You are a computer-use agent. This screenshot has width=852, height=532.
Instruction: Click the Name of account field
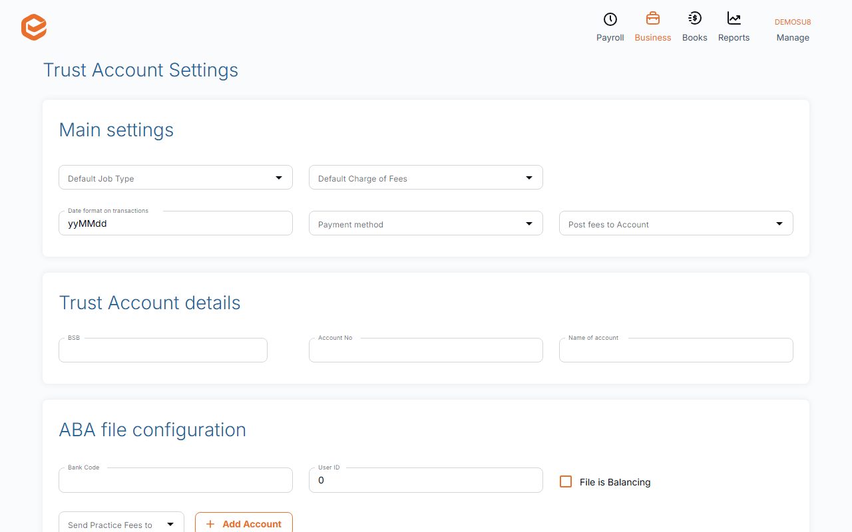[676, 350]
